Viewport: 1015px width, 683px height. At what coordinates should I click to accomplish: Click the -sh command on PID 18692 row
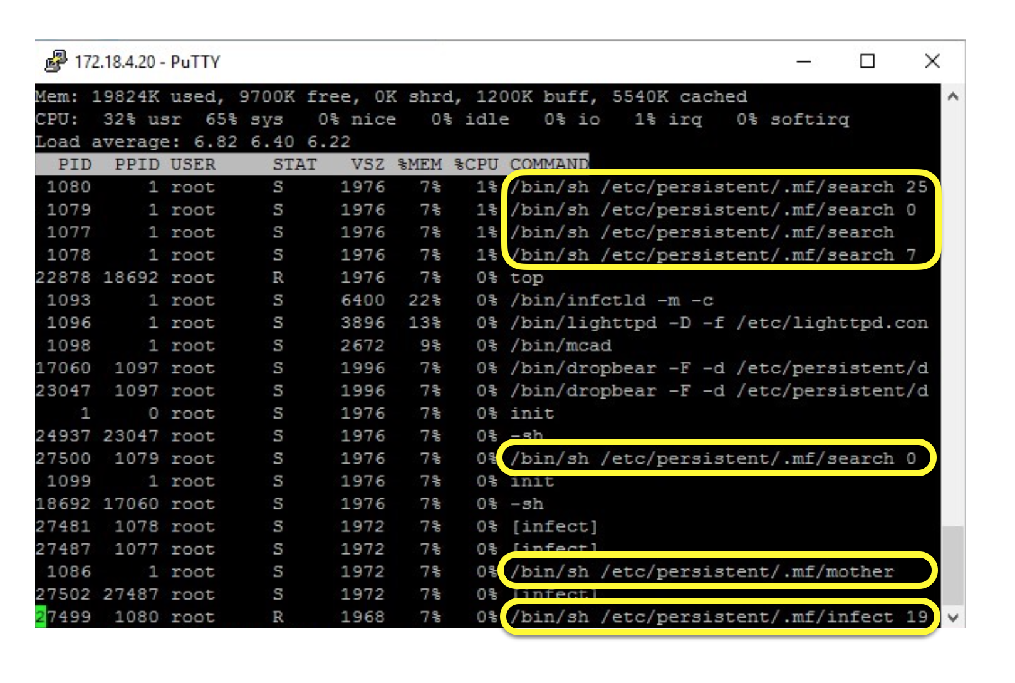point(527,504)
